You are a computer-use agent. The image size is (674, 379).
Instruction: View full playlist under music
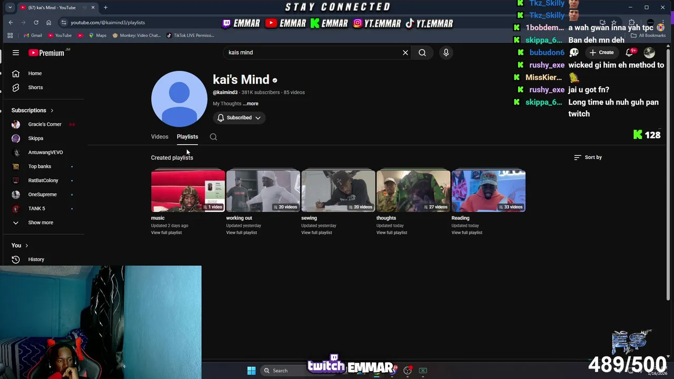166,233
